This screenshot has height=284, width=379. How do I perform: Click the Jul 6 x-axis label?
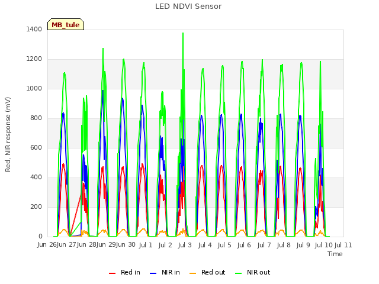[x=244, y=245]
